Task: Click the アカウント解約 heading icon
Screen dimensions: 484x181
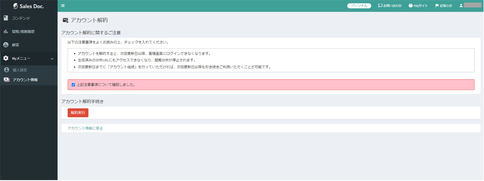Action: (65, 21)
